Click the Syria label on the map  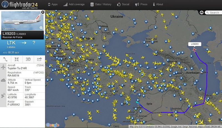[x=149, y=104]
